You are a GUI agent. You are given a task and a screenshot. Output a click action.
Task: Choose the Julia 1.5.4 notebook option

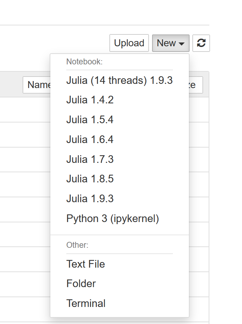click(x=90, y=120)
